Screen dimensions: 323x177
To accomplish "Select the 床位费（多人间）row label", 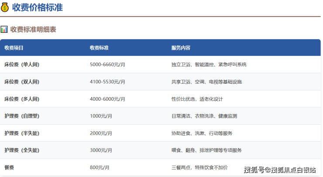I will 22,99.
